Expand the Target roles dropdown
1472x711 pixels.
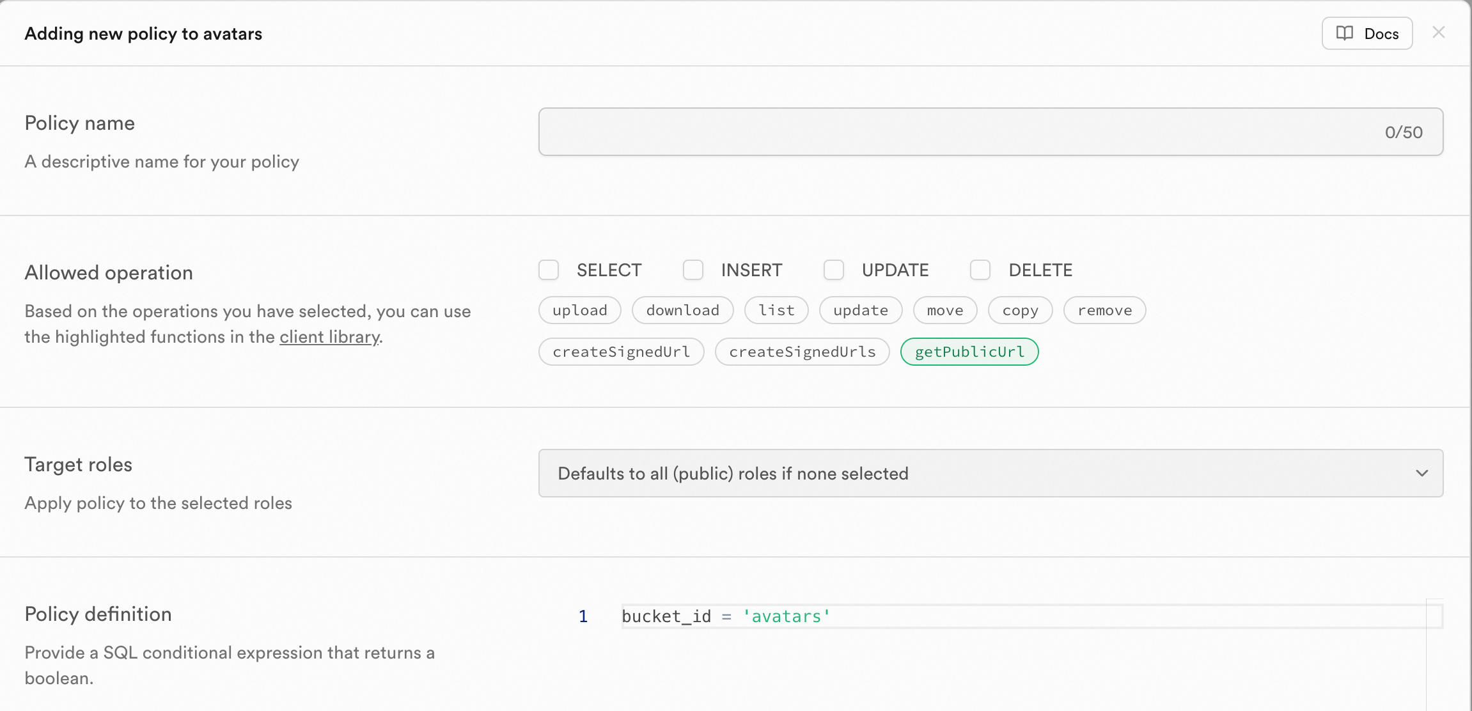click(x=990, y=473)
